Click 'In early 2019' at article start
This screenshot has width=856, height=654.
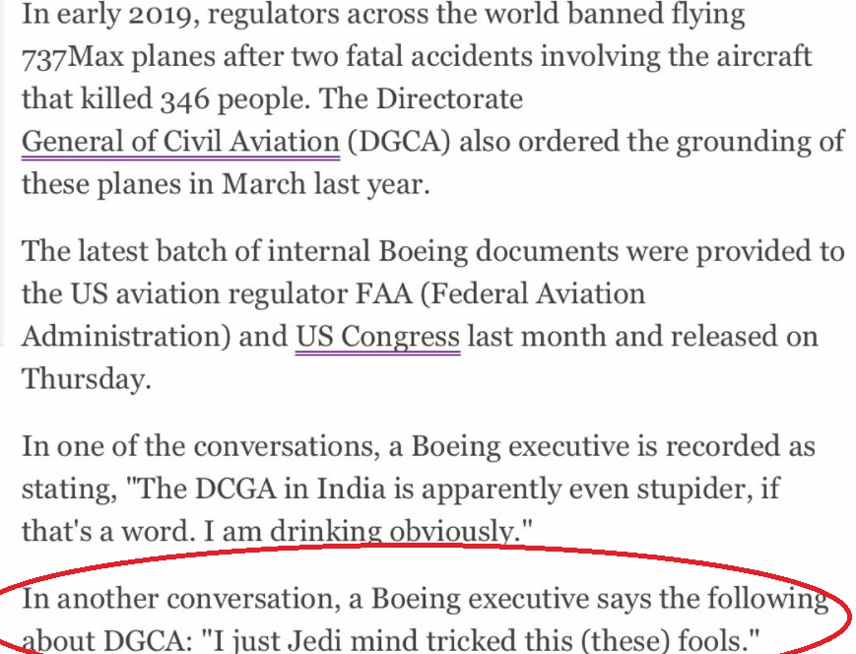tap(107, 15)
